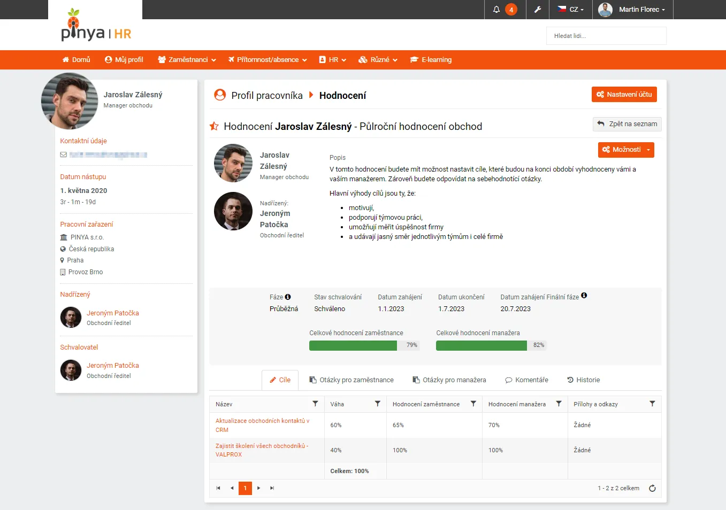The image size is (726, 510).
Task: Click info icon beside Datum zahájení Finální fáze
Action: pyautogui.click(x=584, y=296)
